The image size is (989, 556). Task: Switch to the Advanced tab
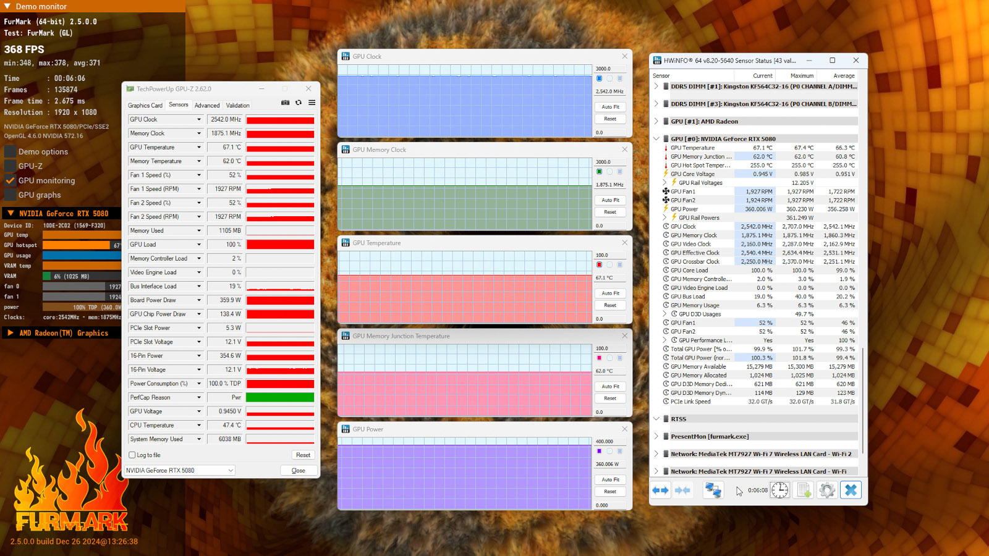(x=207, y=106)
